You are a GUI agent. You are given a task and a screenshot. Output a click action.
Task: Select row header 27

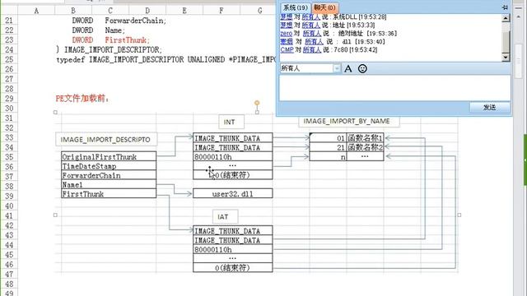coord(9,79)
